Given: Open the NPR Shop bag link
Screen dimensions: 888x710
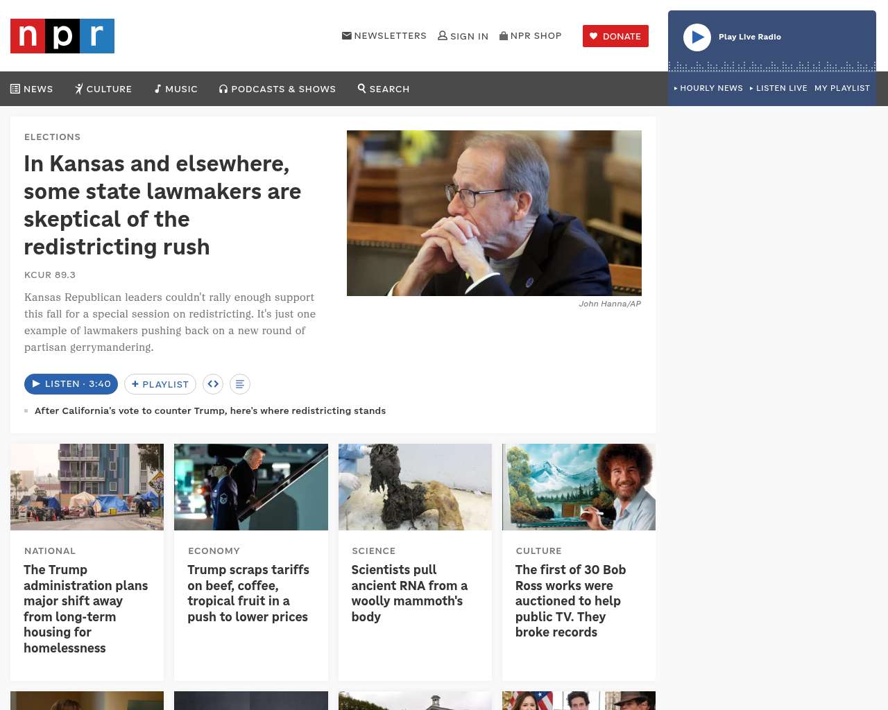Looking at the screenshot, I should (x=531, y=36).
